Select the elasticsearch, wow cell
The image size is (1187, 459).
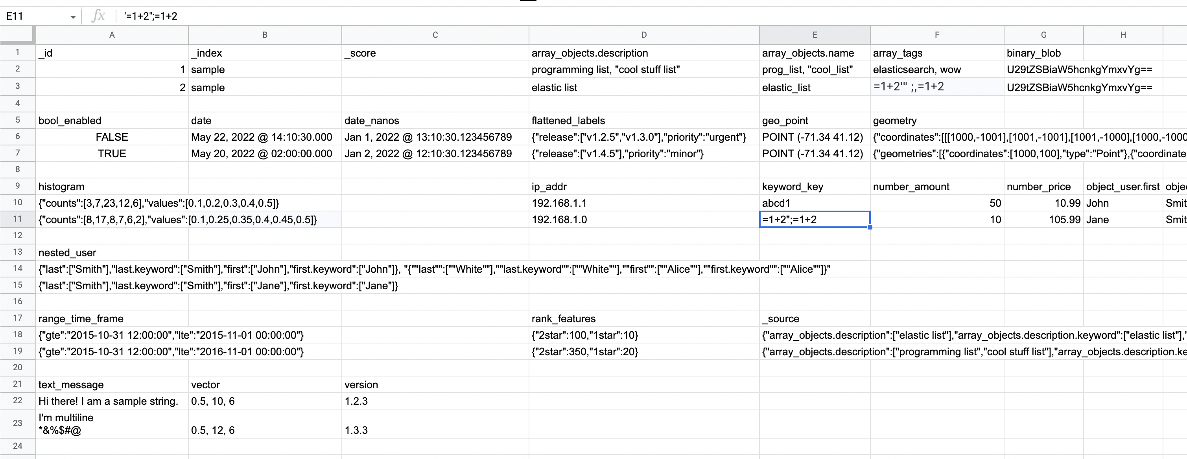tap(937, 70)
